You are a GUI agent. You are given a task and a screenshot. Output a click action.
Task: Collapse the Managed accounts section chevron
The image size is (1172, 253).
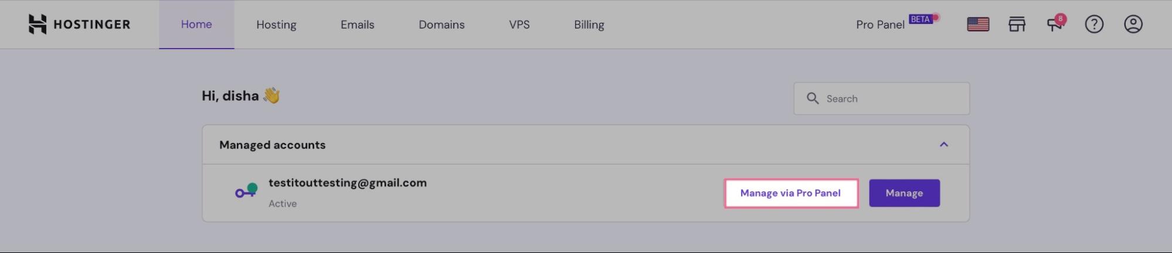tap(944, 145)
